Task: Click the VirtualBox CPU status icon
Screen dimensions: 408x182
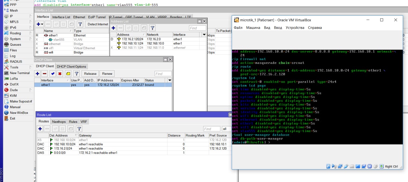Action: click(370, 166)
